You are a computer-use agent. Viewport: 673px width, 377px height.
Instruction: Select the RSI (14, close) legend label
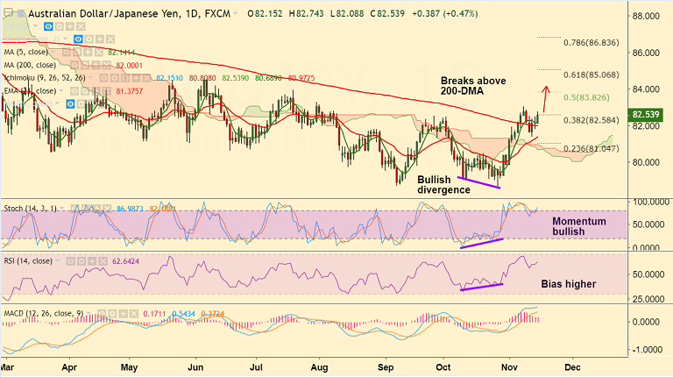click(x=28, y=261)
